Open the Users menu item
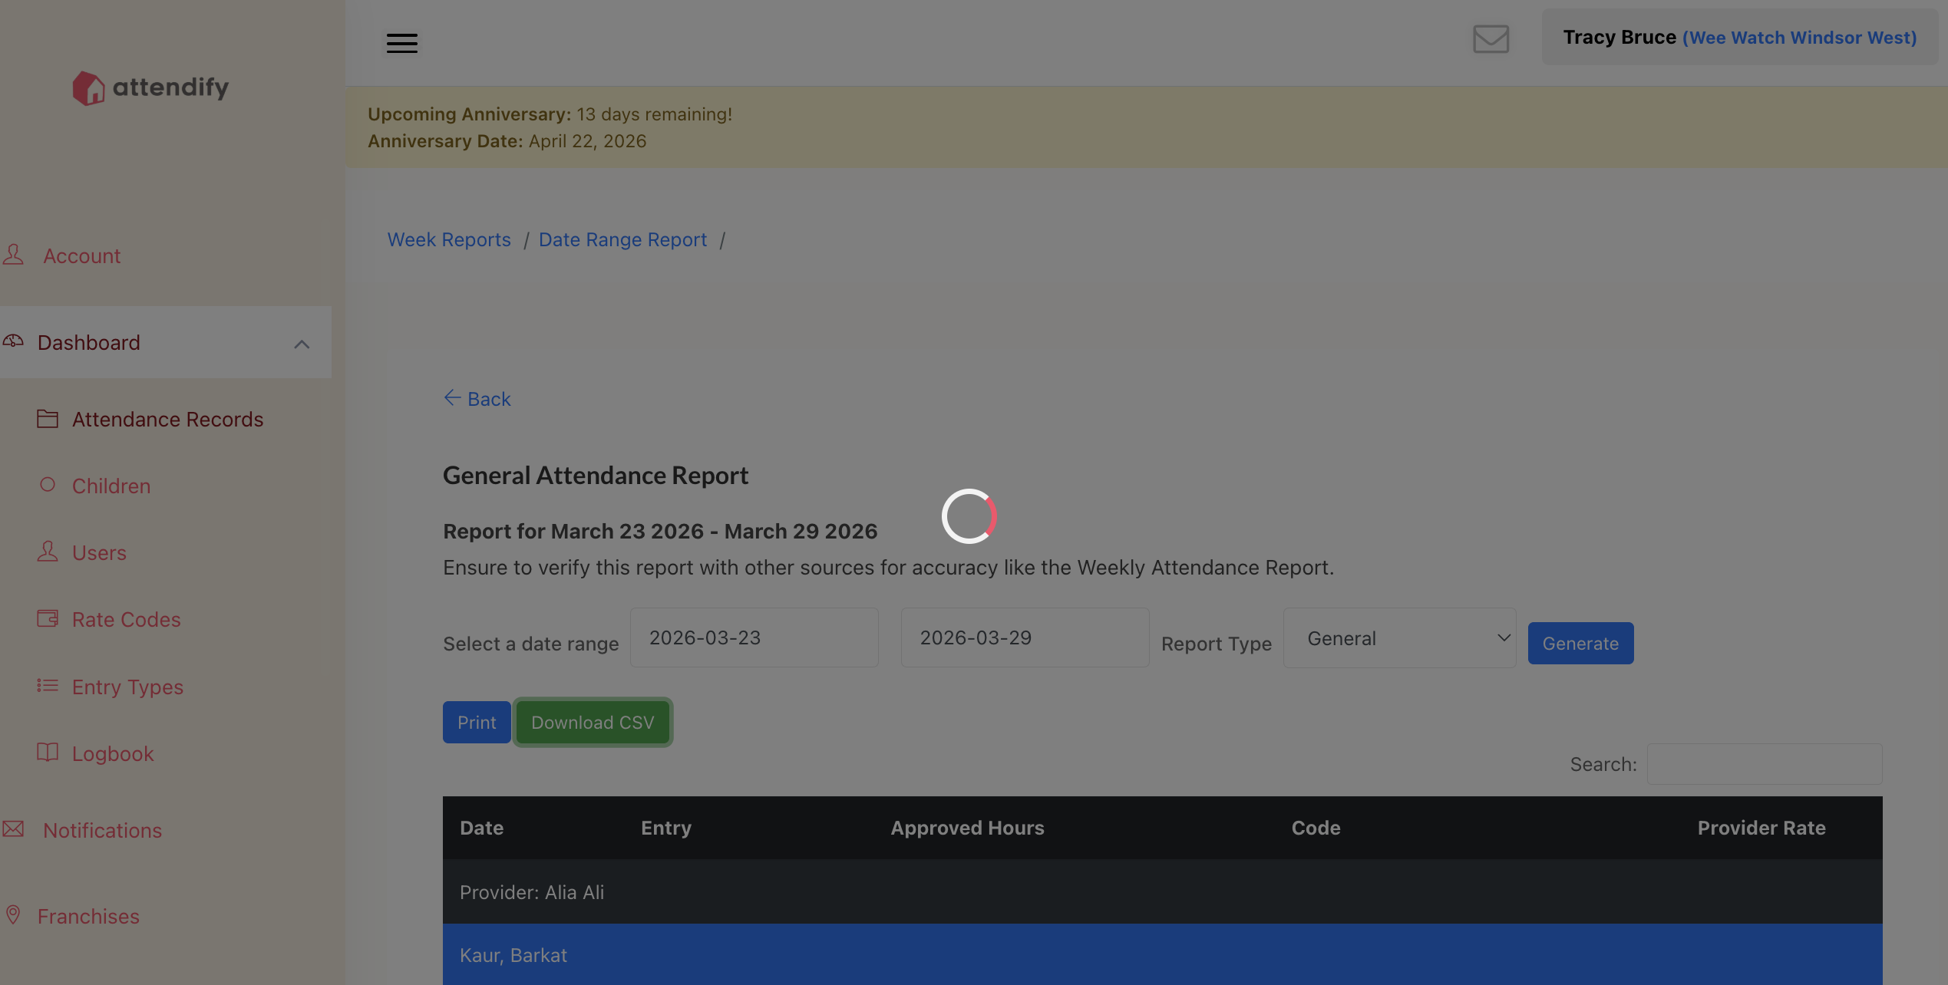 tap(99, 553)
